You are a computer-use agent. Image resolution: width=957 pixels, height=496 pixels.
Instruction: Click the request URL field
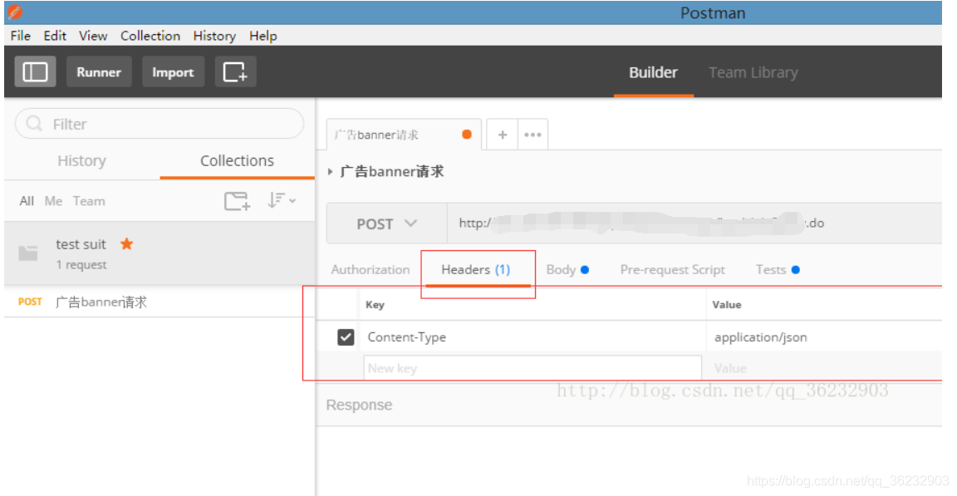(x=694, y=223)
